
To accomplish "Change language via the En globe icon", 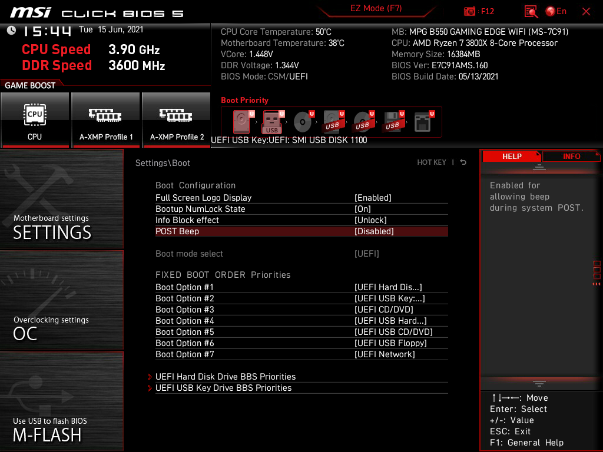I will [556, 12].
